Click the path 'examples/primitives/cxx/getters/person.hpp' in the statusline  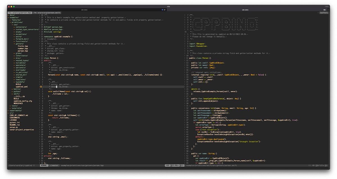pyautogui.click(x=82, y=165)
